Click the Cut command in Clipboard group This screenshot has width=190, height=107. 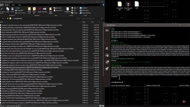pos(17,8)
